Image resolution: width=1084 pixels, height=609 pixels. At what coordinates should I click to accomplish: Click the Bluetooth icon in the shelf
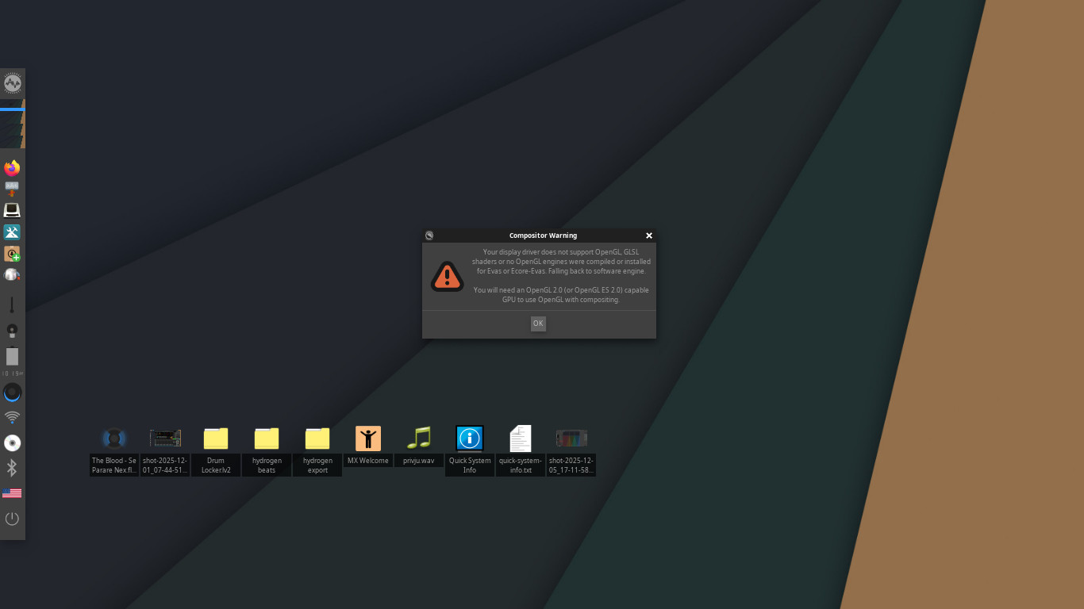pos(12,468)
